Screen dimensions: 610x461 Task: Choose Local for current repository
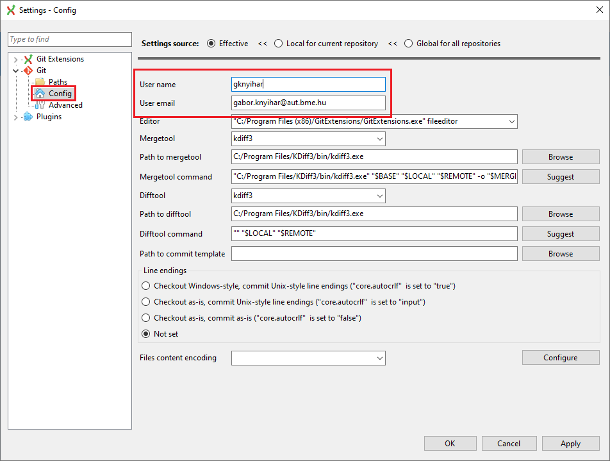pyautogui.click(x=278, y=44)
